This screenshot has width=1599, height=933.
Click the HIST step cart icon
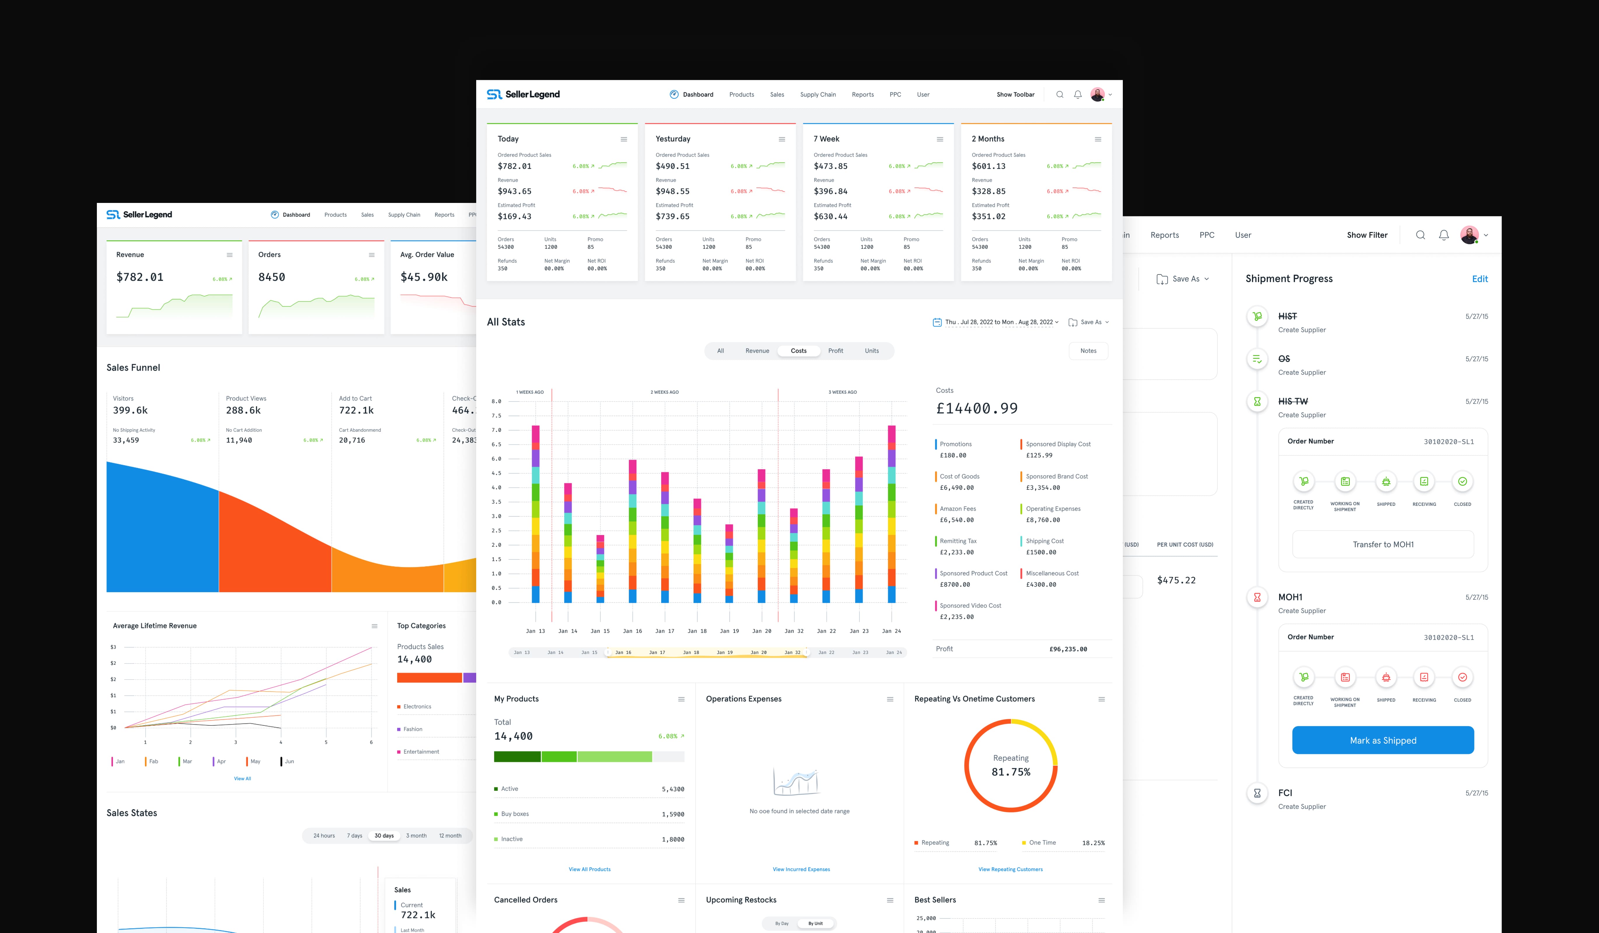pos(1257,316)
